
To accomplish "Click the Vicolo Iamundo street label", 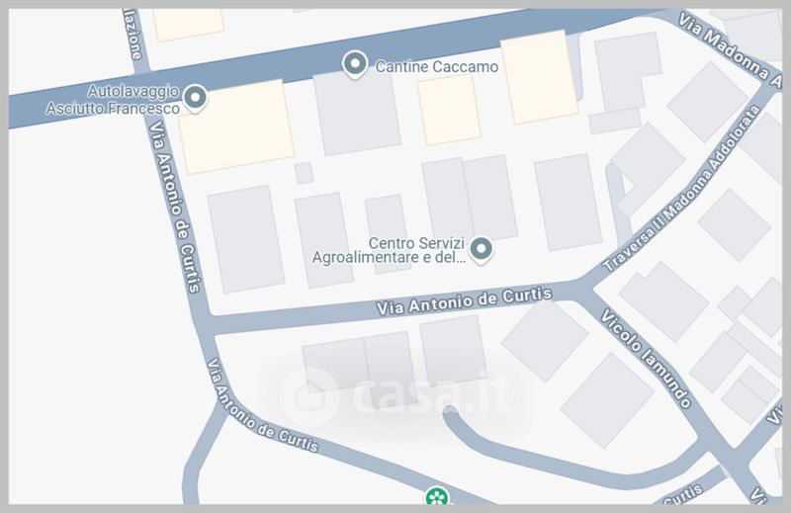I will coord(646,358).
